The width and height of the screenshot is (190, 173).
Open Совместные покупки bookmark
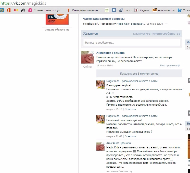tap(46, 10)
